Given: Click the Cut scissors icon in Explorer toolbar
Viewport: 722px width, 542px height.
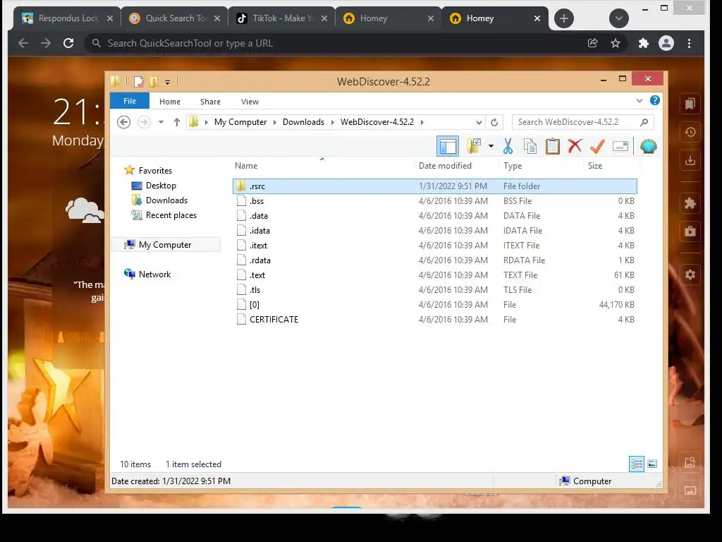Looking at the screenshot, I should pos(508,147).
